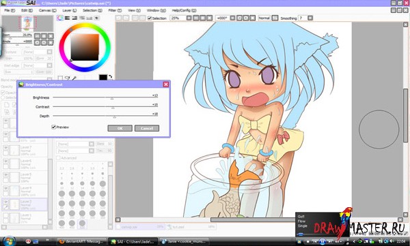The image size is (410, 246).
Task: Reset rotation angle in navigator panel
Action: 51,42
